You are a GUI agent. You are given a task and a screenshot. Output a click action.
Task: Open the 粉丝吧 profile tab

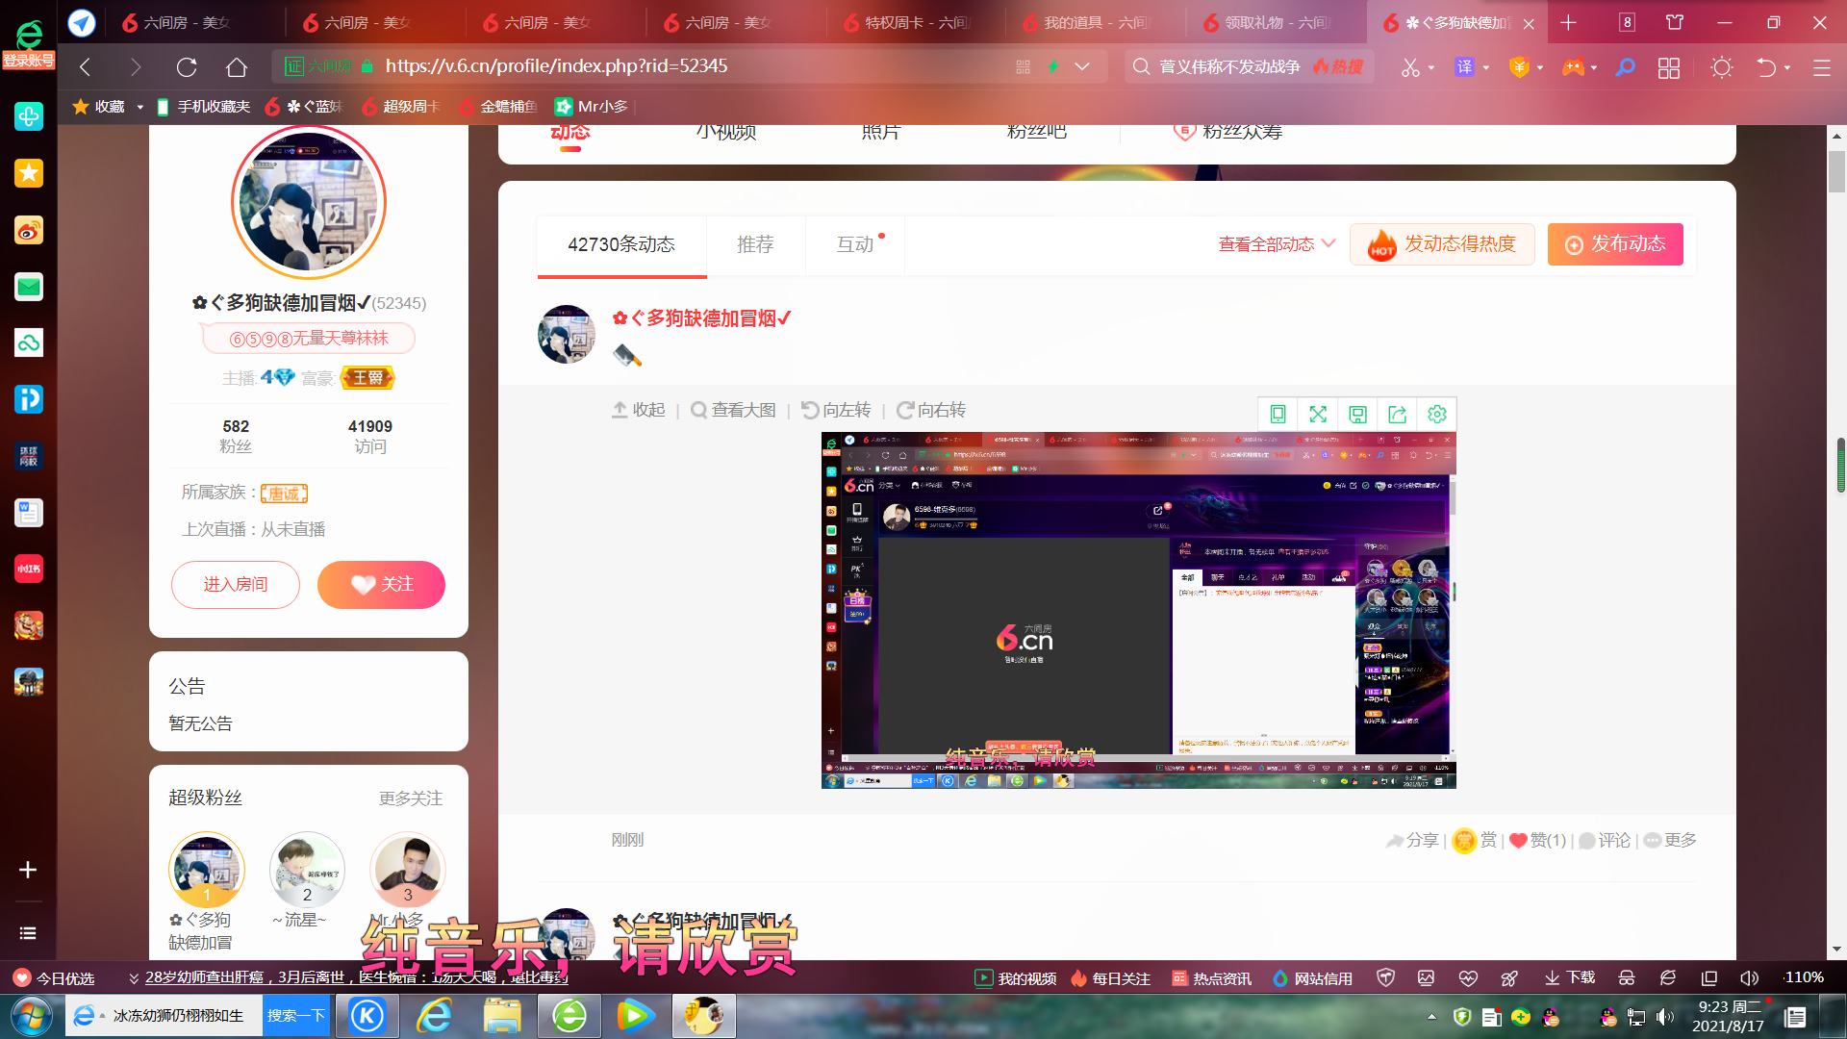(x=1036, y=133)
